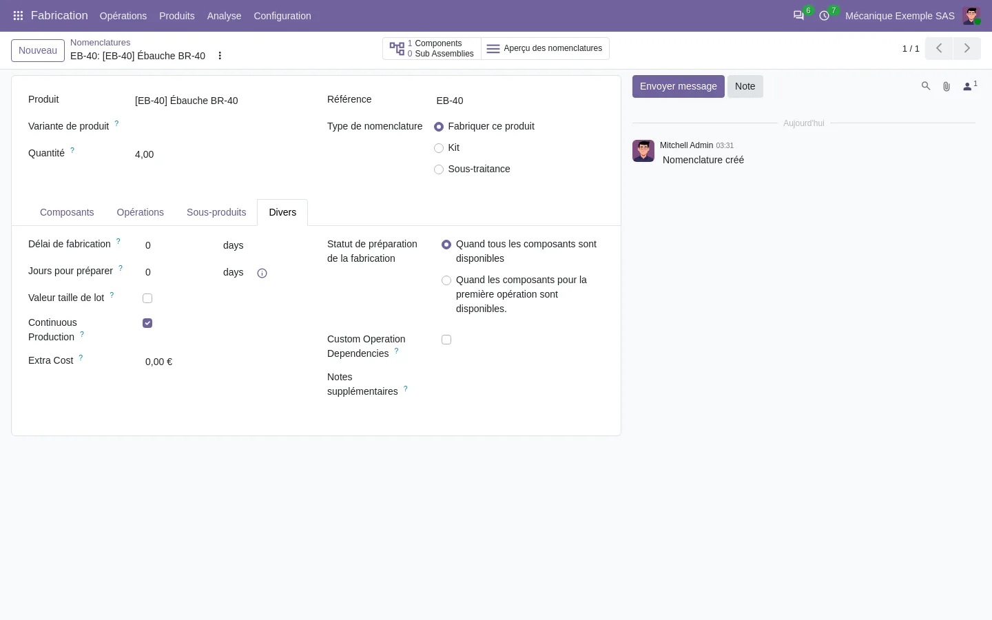Go to the previous record arrow
Viewport: 992px width, 620px height.
(939, 48)
